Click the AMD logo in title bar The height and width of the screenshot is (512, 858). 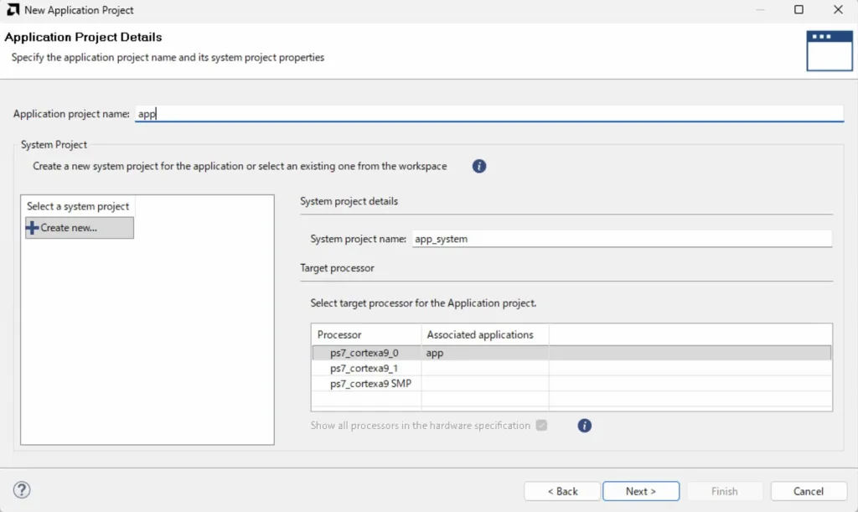(x=13, y=10)
